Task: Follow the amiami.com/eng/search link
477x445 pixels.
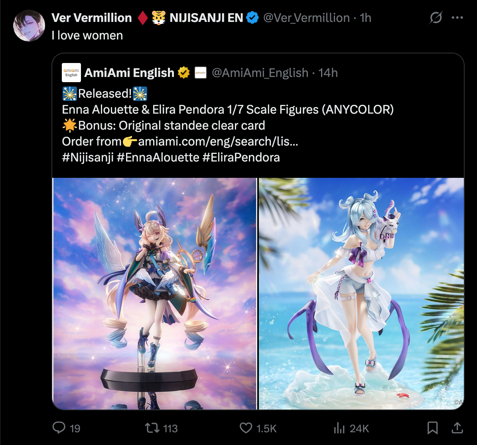Action: [218, 142]
